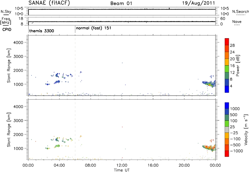
Task: Select the -25 label on velocity colorbar
Action: (x=234, y=133)
